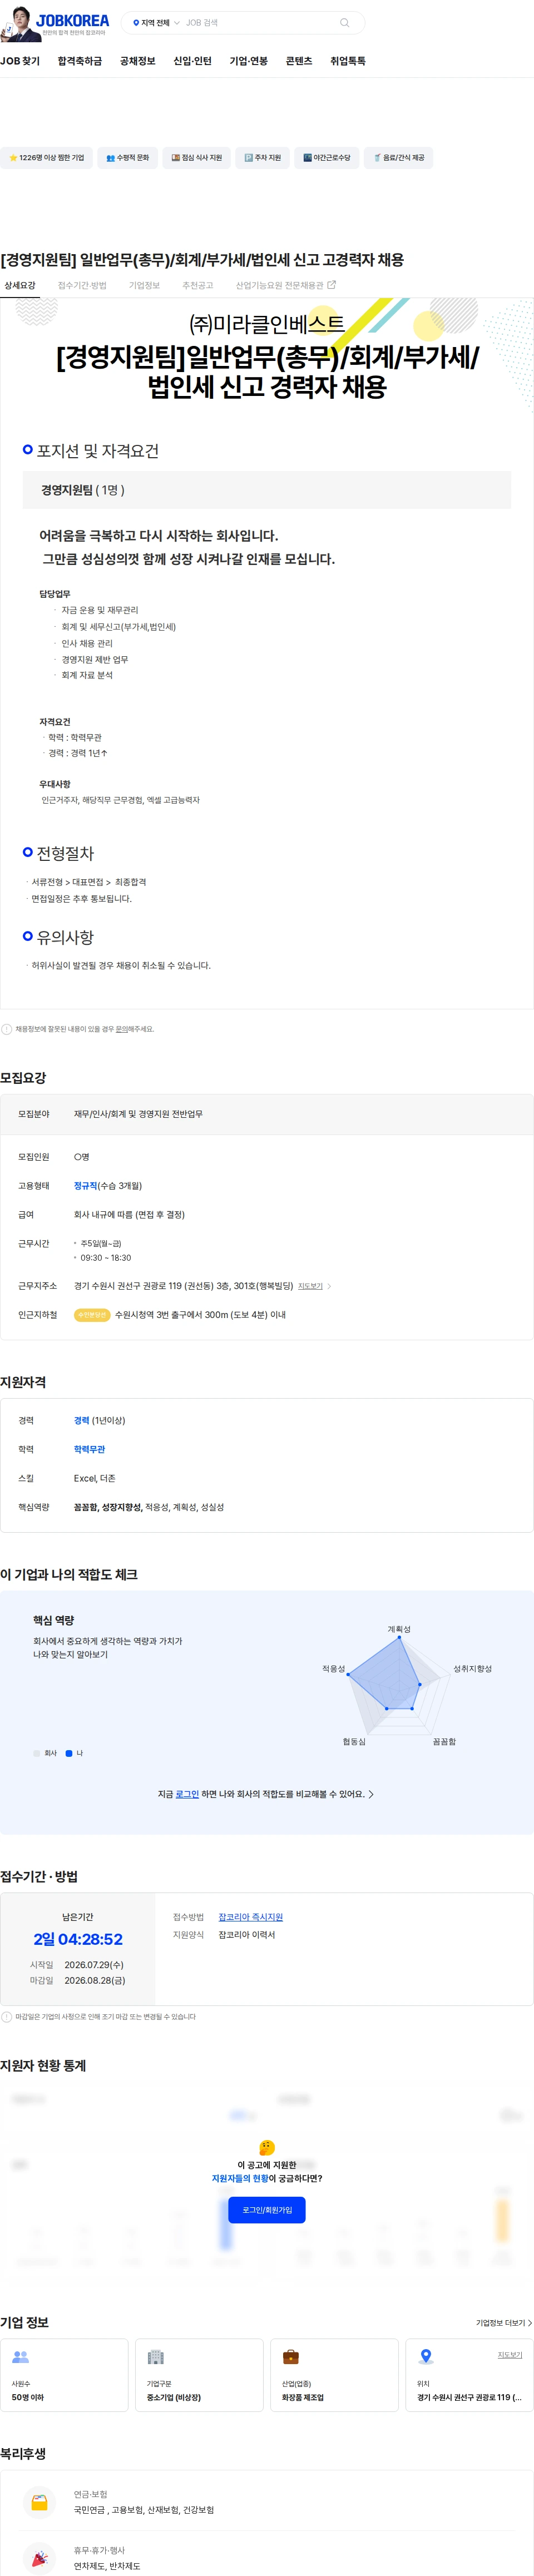Switch to the 접수기간·방법 tab
Screen dimensions: 534x2576
82,286
